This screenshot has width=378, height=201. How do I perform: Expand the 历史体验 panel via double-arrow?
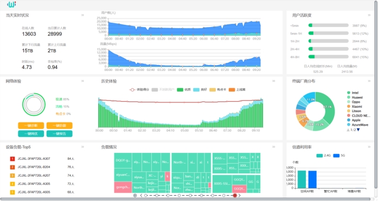click(274, 81)
